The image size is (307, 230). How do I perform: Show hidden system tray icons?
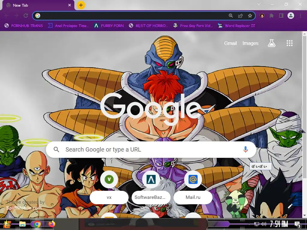pyautogui.click(x=249, y=224)
